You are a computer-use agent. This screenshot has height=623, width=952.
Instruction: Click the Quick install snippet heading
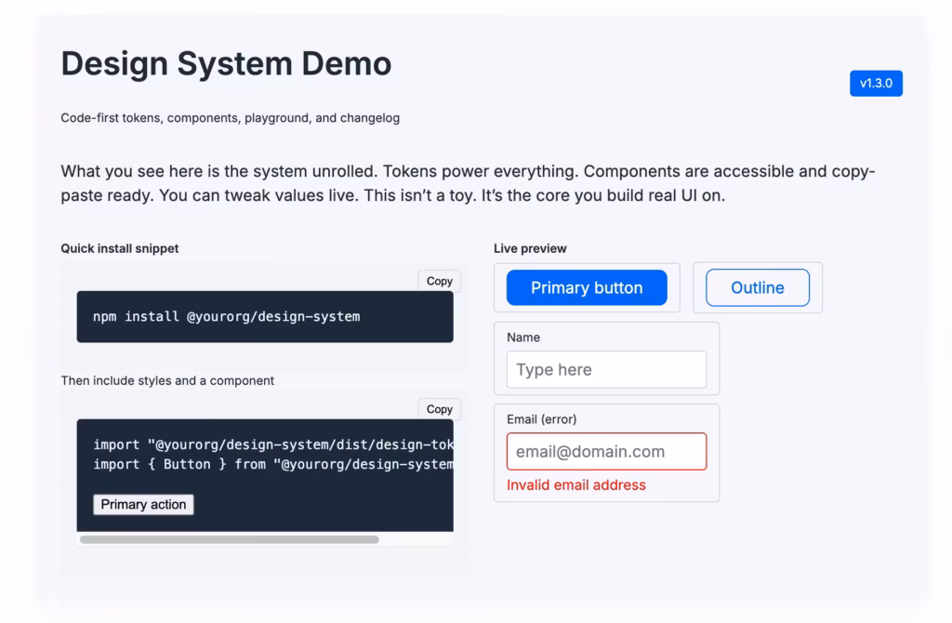coord(119,248)
